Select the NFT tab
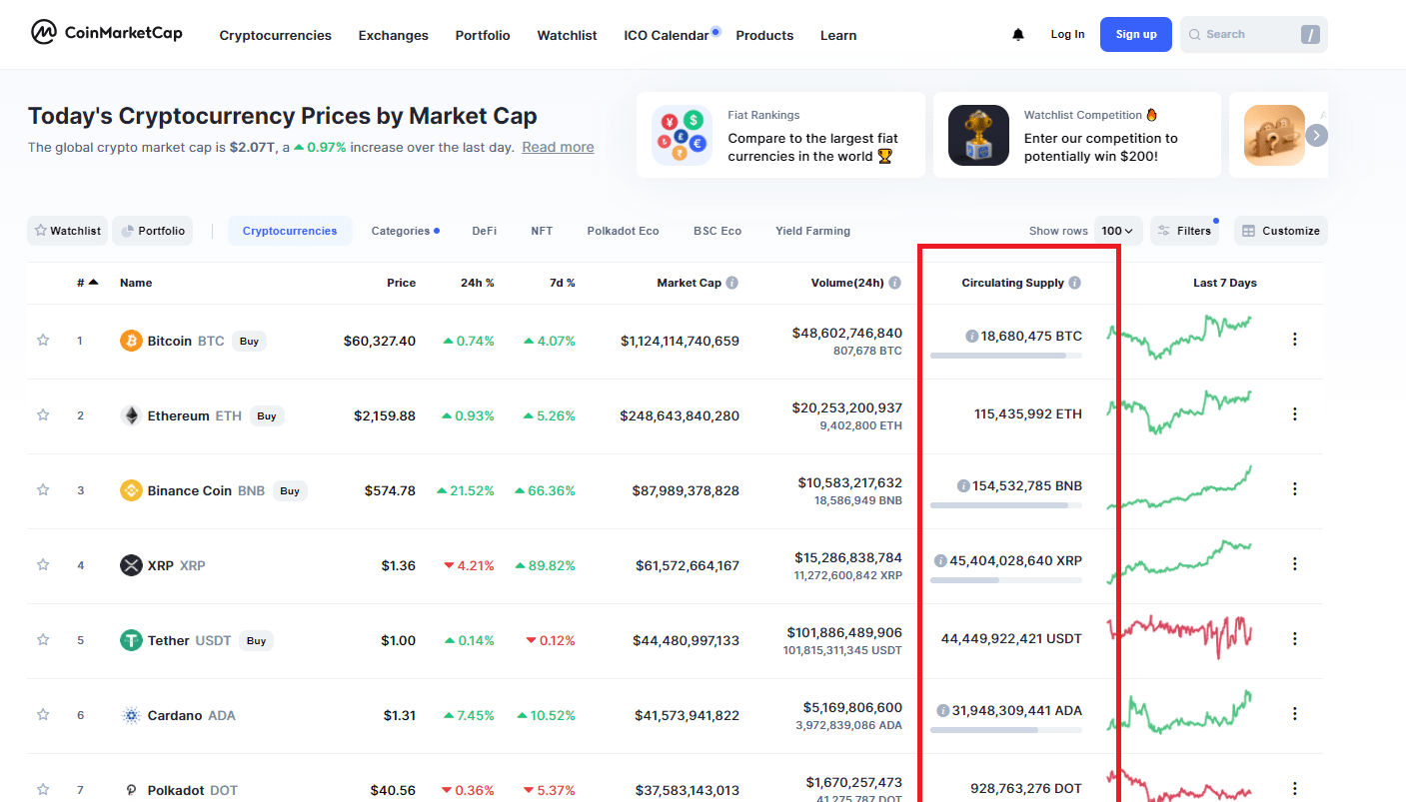1406x802 pixels. tap(542, 231)
